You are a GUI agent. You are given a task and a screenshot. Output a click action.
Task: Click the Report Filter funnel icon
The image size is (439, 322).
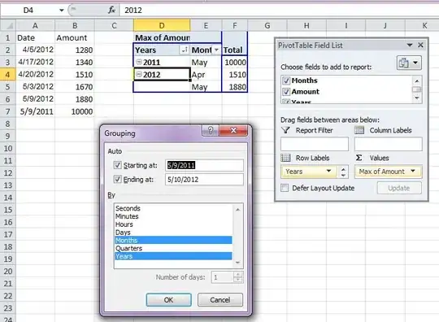285,130
